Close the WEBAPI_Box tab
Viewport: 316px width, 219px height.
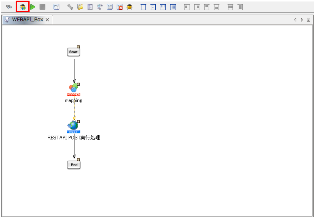[x=47, y=20]
